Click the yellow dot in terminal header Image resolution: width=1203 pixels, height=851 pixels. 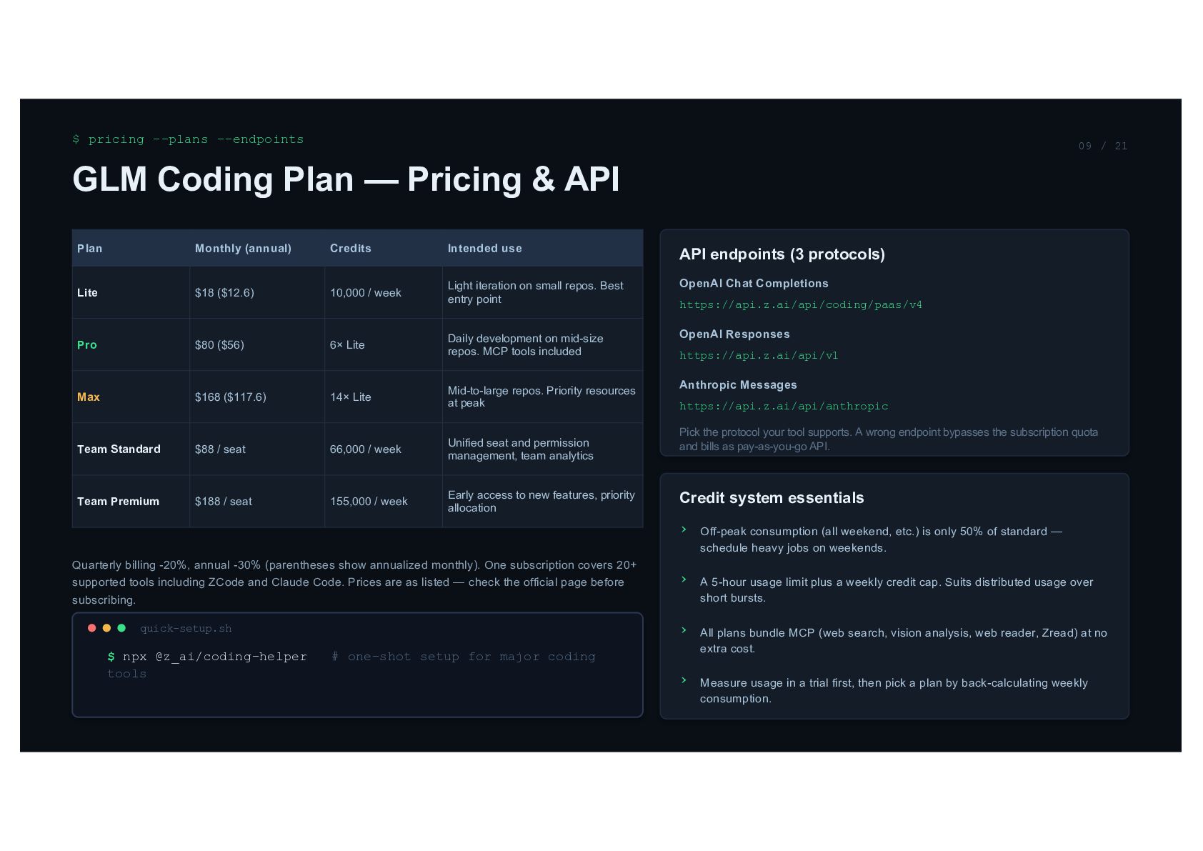pyautogui.click(x=106, y=628)
